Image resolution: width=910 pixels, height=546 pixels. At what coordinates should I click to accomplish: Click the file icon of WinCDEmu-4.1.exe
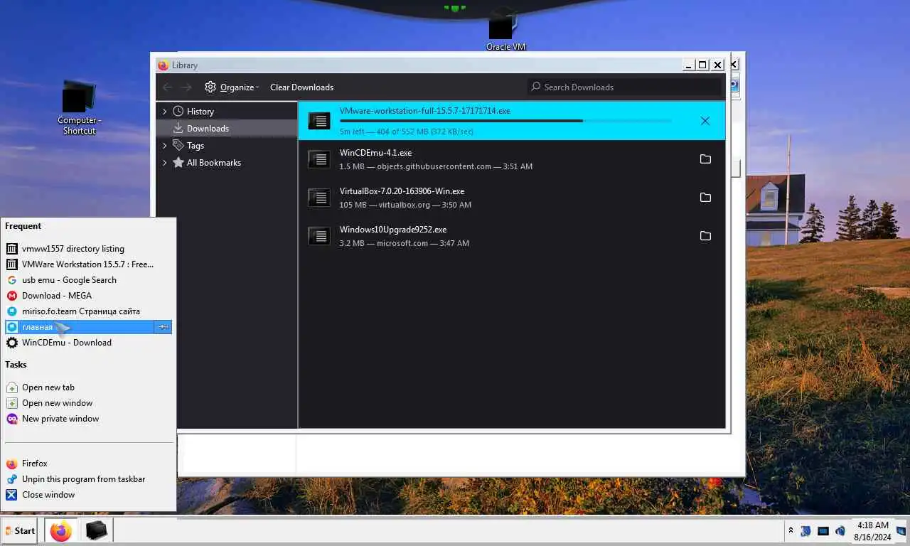(x=319, y=159)
